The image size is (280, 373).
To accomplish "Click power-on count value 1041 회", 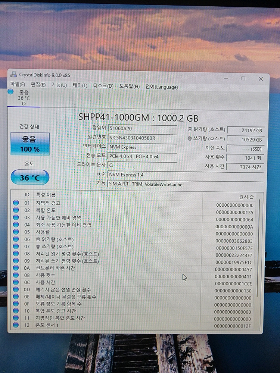I will point(245,158).
